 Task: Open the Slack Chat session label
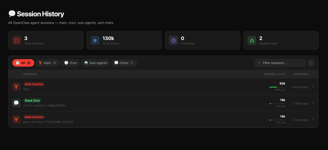[x=32, y=101]
